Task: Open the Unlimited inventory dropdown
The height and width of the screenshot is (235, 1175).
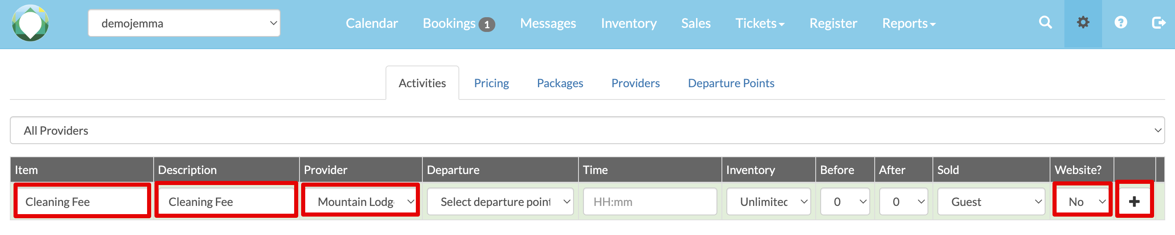Action: pyautogui.click(x=768, y=201)
